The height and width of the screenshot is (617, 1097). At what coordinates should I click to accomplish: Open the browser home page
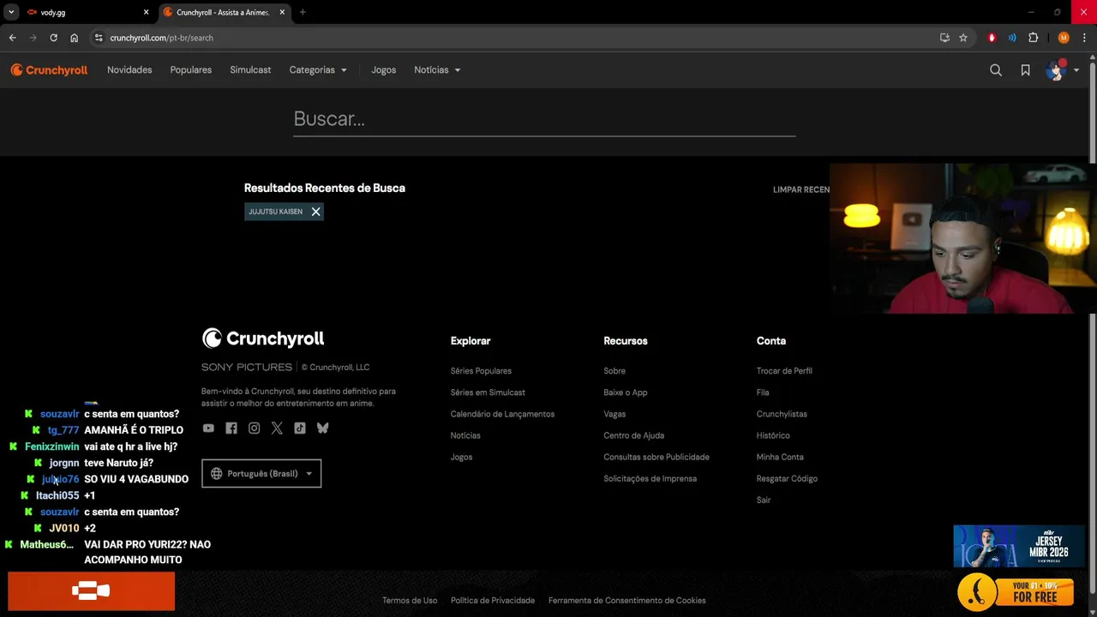[75, 38]
